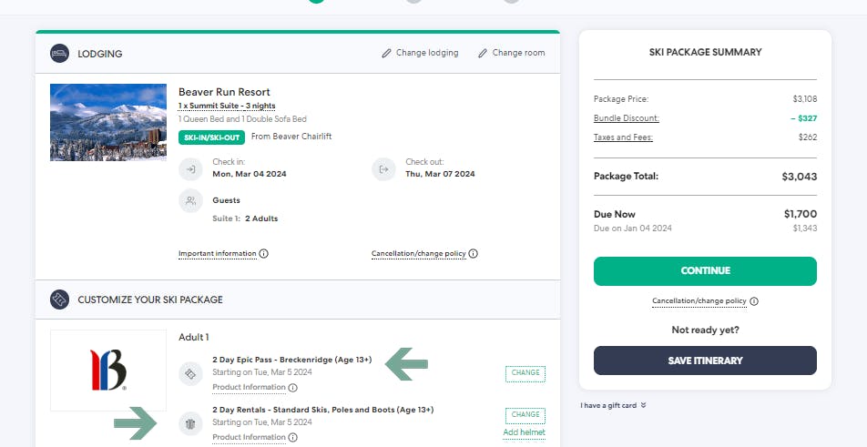Change the 2 Day Rentals selection
867x447 pixels.
click(x=525, y=414)
